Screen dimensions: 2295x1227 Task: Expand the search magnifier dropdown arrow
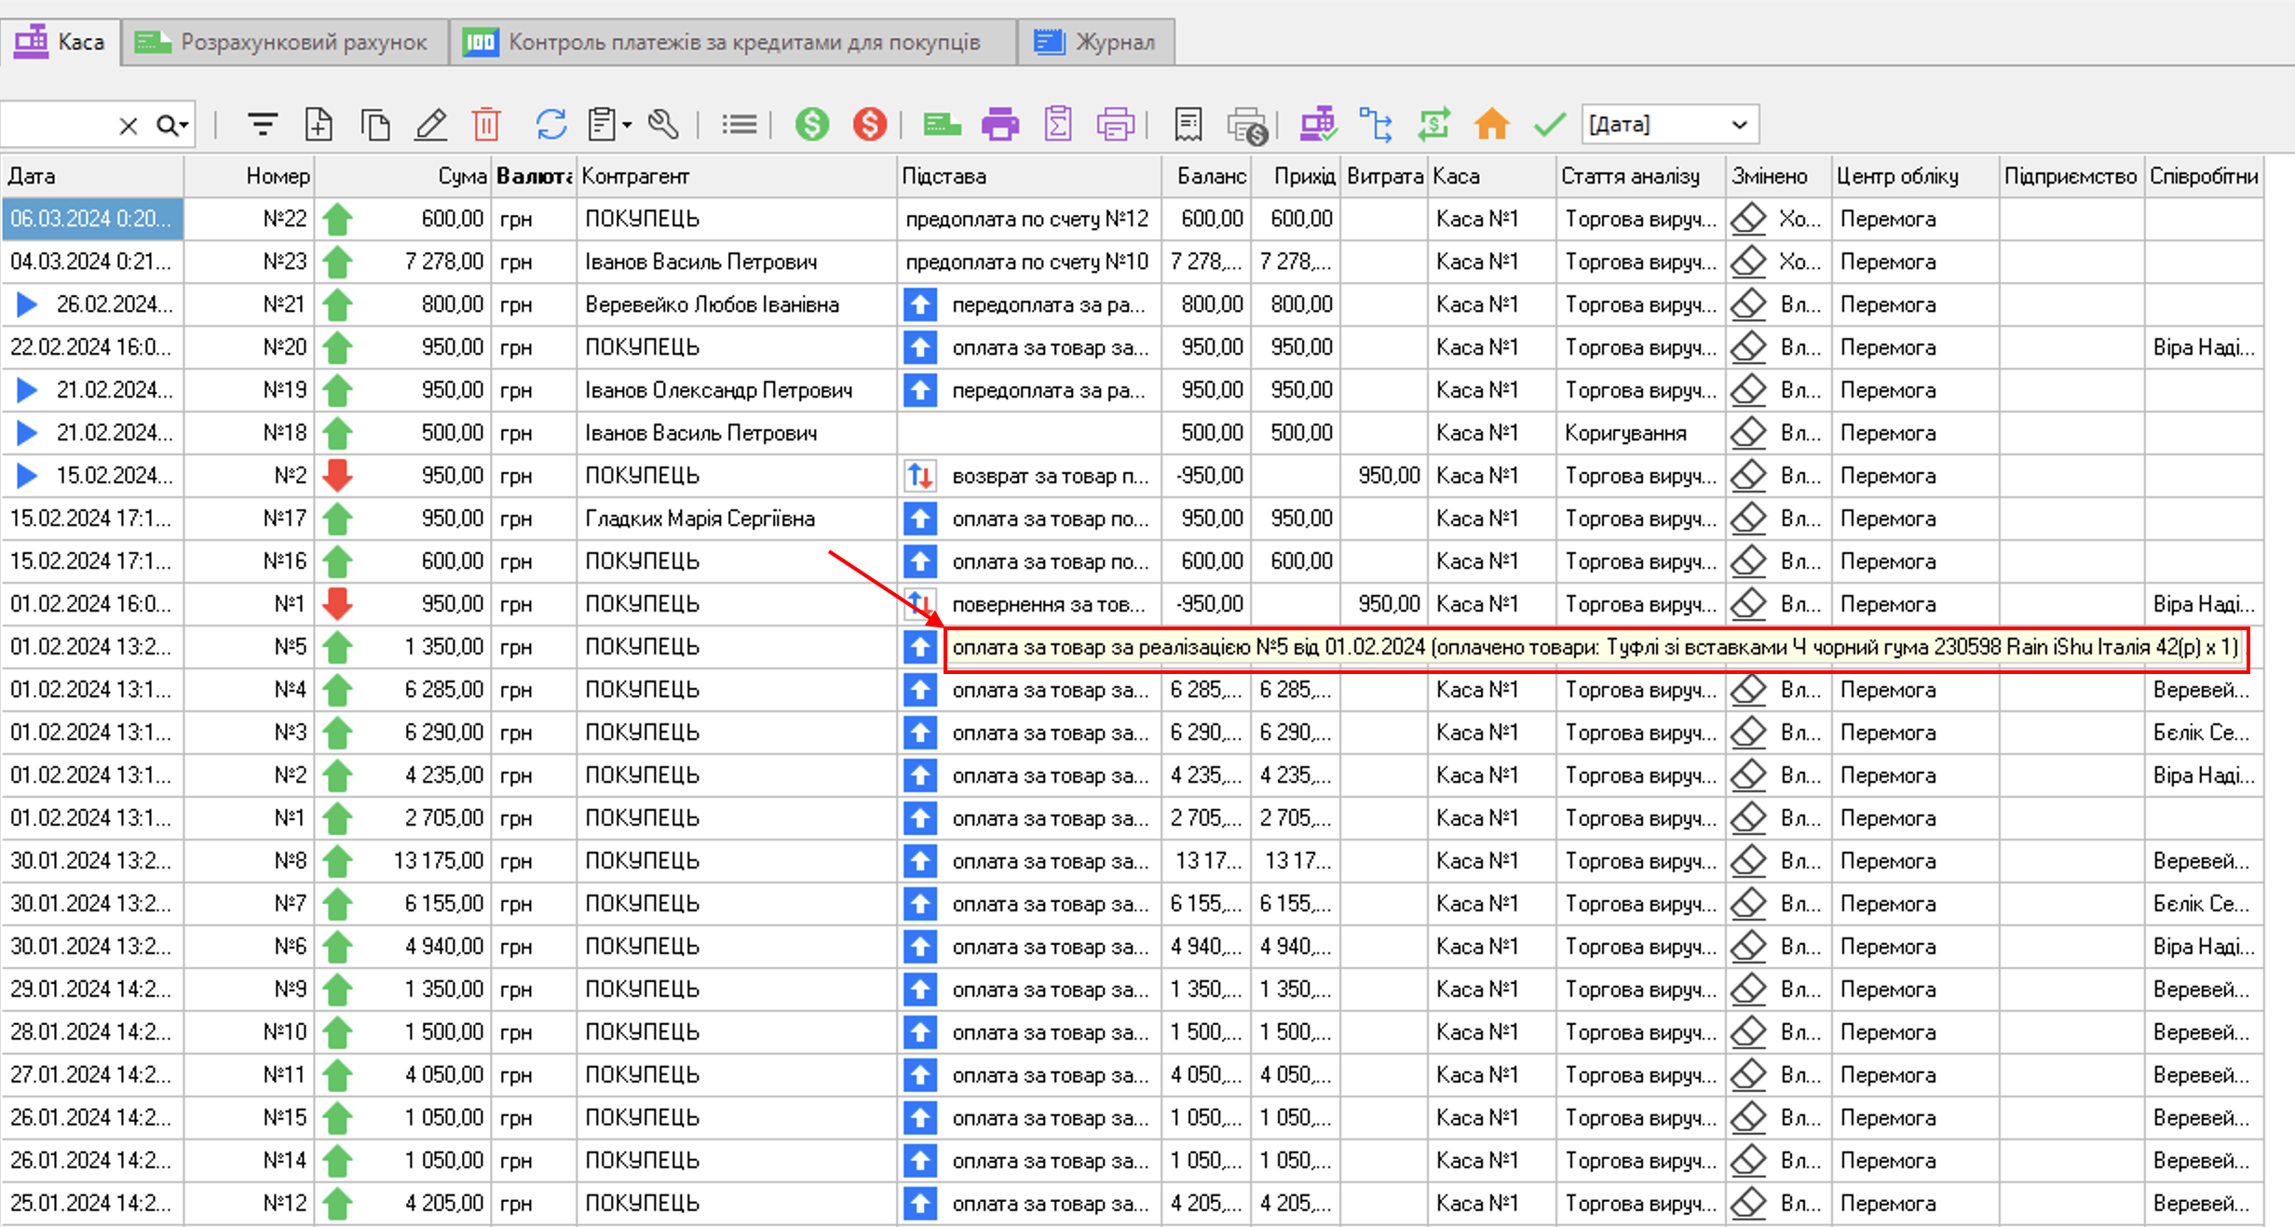(185, 126)
